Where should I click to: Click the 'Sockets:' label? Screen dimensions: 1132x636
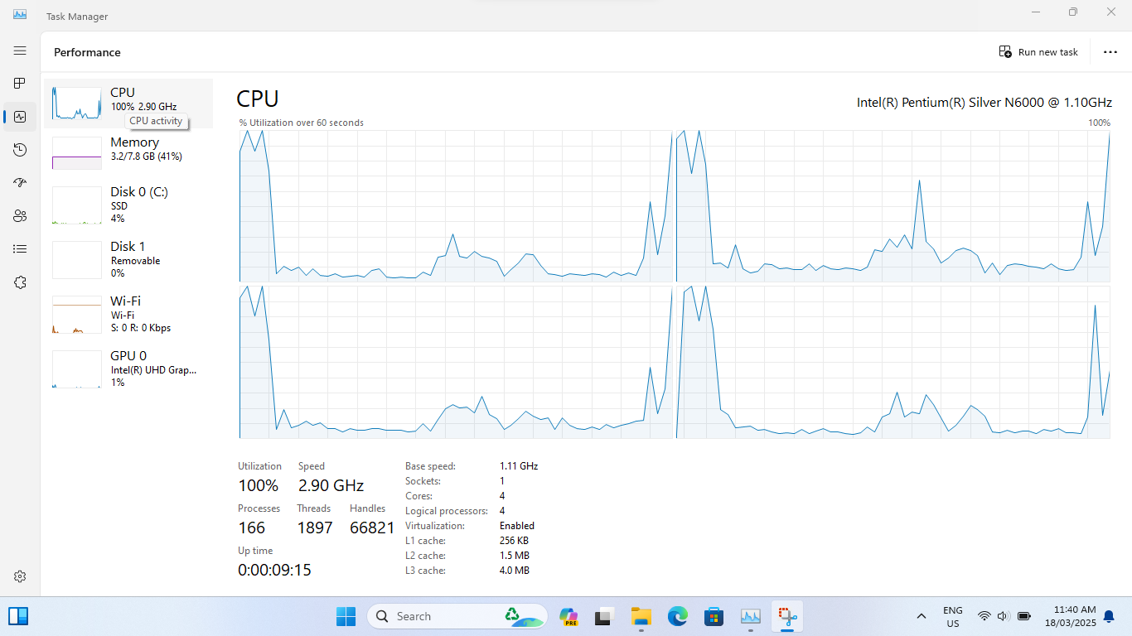423,481
